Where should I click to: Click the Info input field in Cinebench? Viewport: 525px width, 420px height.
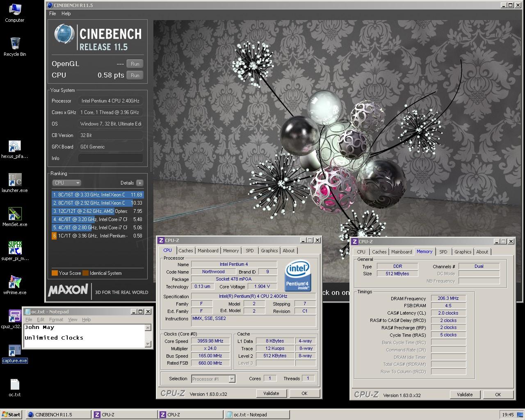111,158
